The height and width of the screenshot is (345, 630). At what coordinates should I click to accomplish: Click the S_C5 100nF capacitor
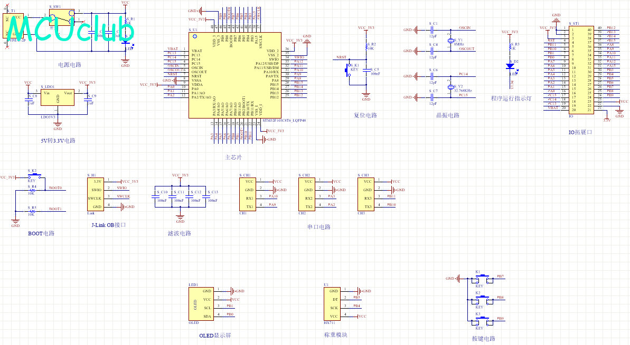click(366, 70)
